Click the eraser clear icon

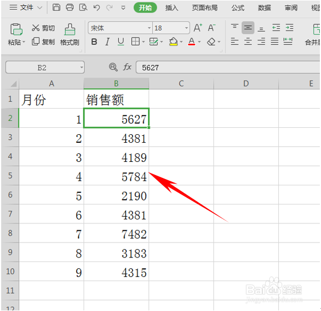pos(211,41)
